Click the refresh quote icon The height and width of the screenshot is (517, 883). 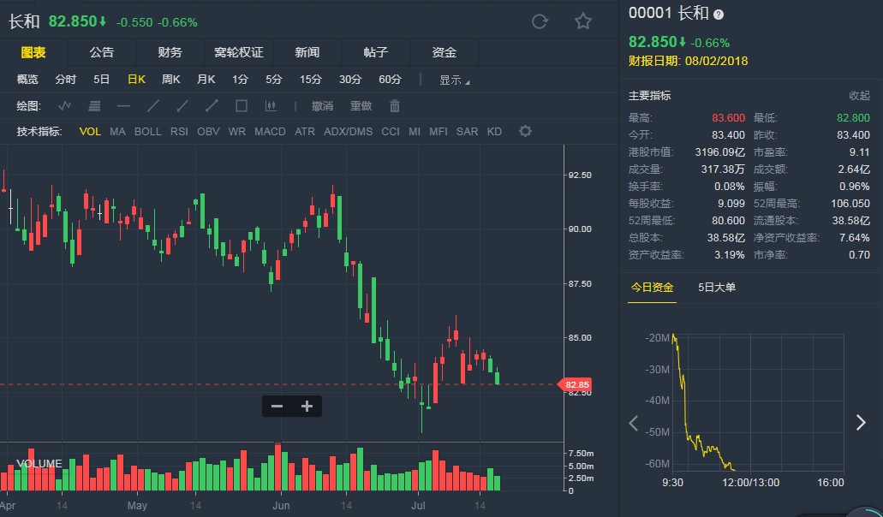pyautogui.click(x=540, y=21)
